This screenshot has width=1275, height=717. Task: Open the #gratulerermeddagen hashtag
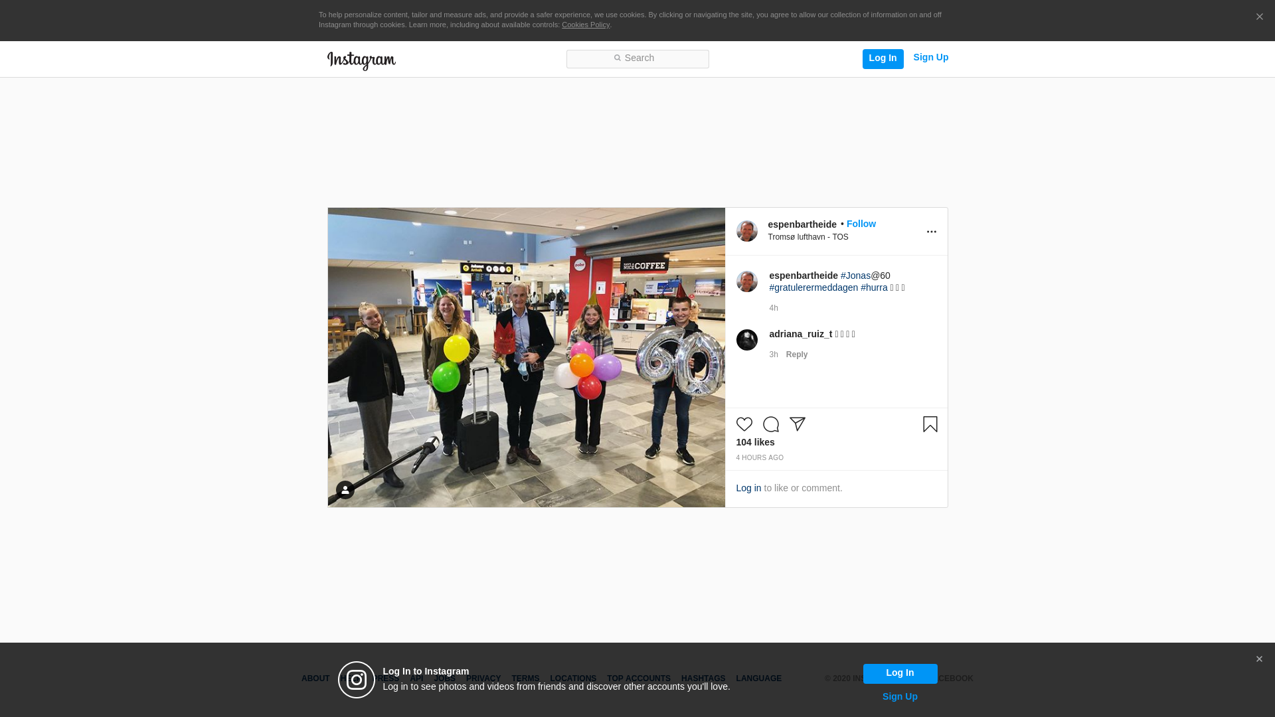(813, 287)
